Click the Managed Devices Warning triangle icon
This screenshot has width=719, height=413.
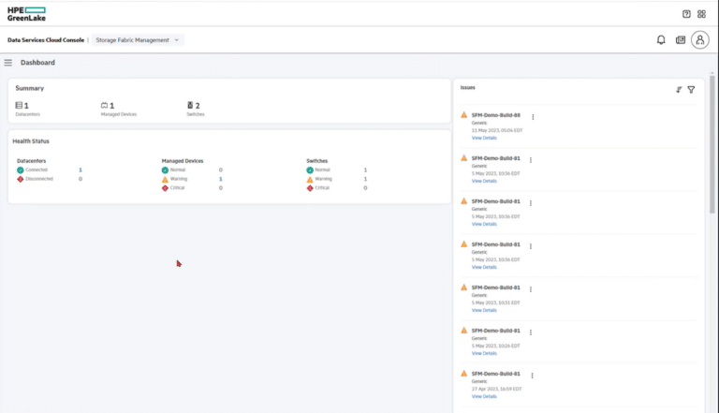[x=165, y=179]
